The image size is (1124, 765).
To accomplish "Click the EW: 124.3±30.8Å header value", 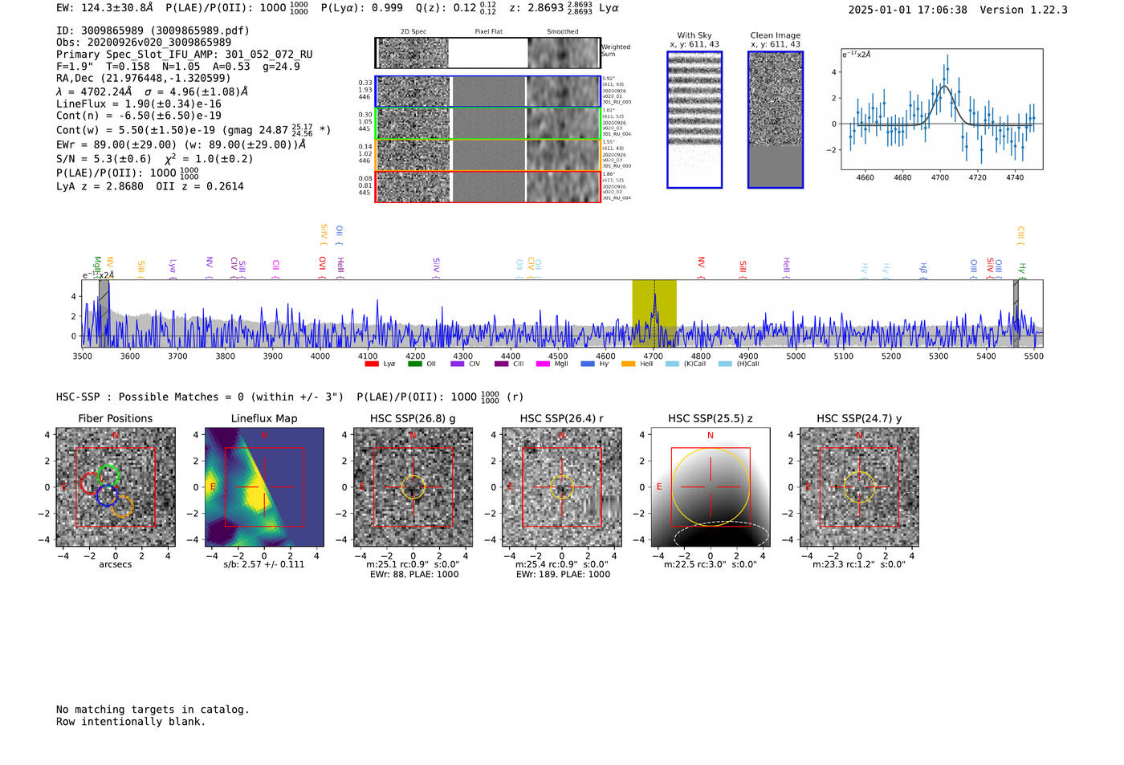I will click(x=104, y=8).
